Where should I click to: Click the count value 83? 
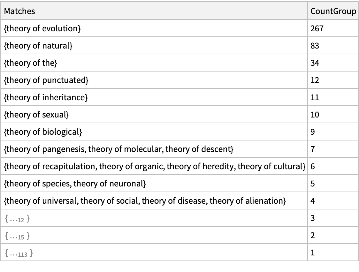(x=315, y=46)
